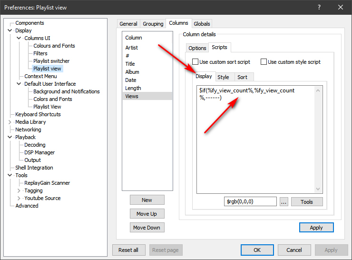Expand the Youtube Source tree node
This screenshot has height=260, width=352.
19,198
